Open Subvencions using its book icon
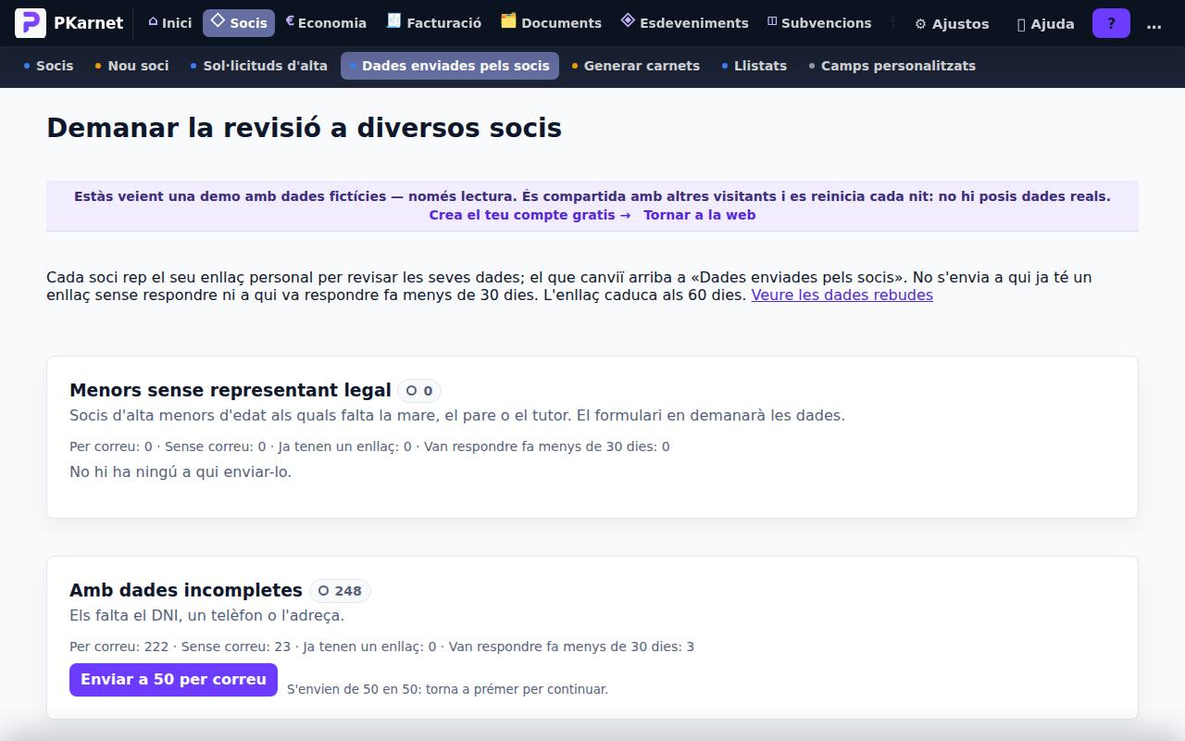This screenshot has width=1185, height=741. click(772, 22)
